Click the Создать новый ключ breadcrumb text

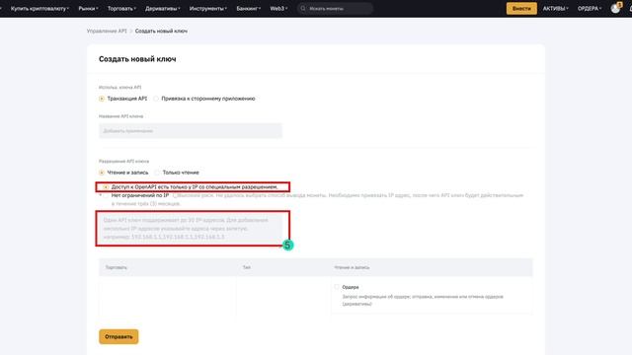coord(161,31)
